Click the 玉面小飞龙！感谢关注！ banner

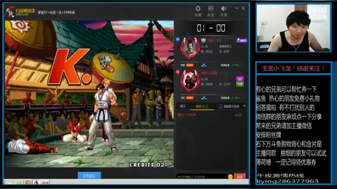click(x=293, y=69)
